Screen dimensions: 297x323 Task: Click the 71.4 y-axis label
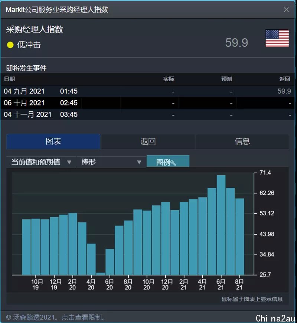[x=265, y=173]
